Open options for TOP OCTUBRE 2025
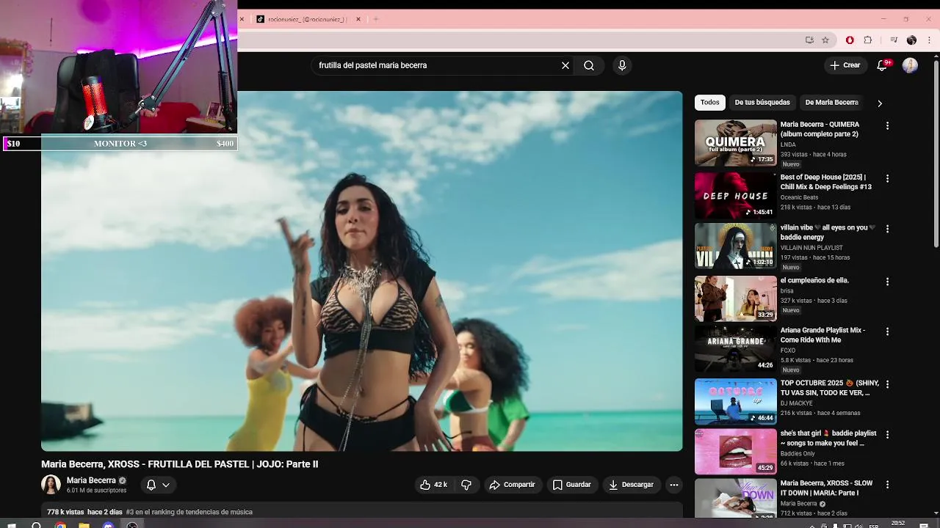Image resolution: width=940 pixels, height=528 pixels. click(x=887, y=384)
